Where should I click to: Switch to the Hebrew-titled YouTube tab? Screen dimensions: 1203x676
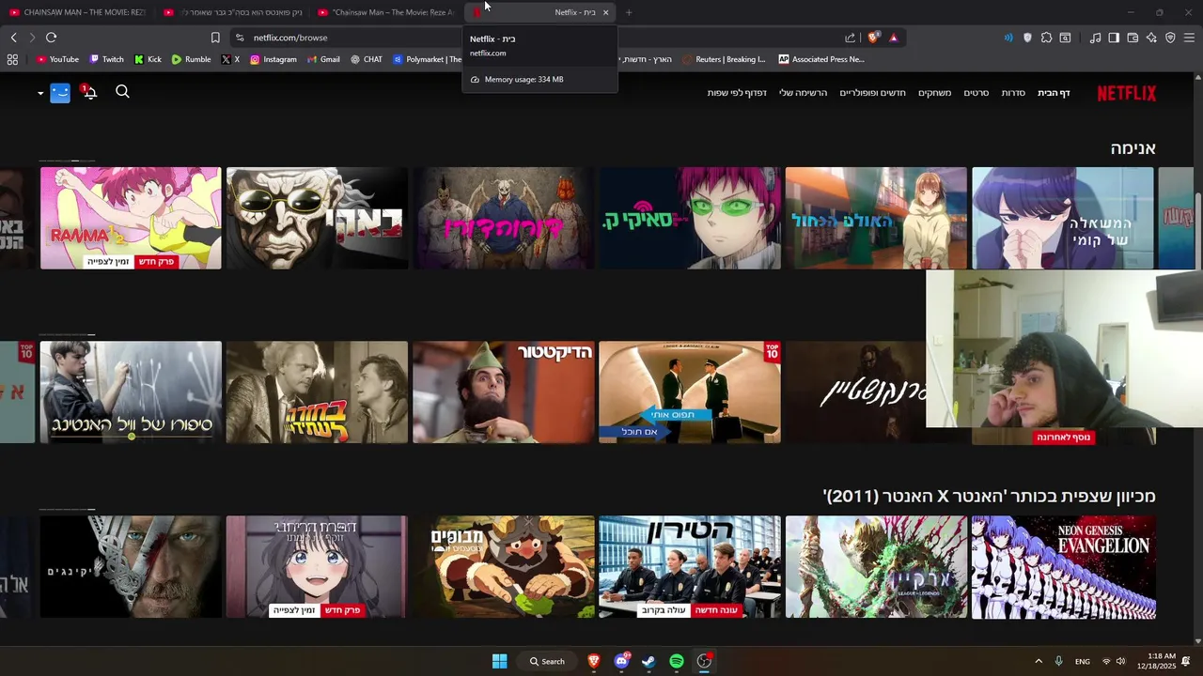233,12
